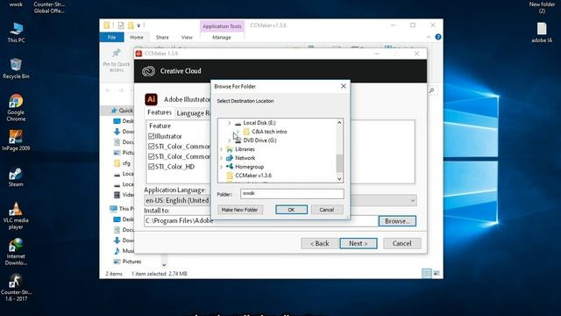The width and height of the screenshot is (561, 316).
Task: Switch to Explorer Share tab
Action: pyautogui.click(x=162, y=37)
